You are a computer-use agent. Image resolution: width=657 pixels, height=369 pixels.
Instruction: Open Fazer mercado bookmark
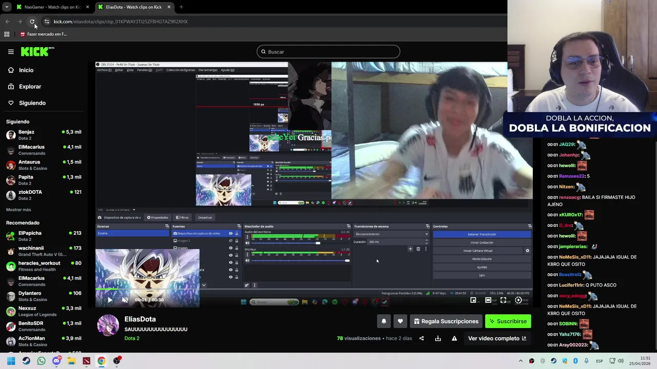(x=44, y=34)
